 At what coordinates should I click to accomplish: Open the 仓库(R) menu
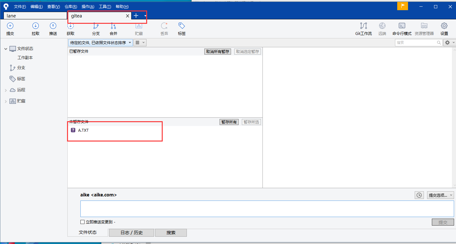[x=71, y=7]
